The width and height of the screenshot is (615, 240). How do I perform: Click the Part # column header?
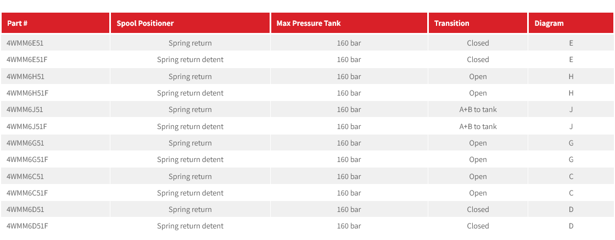(18, 23)
